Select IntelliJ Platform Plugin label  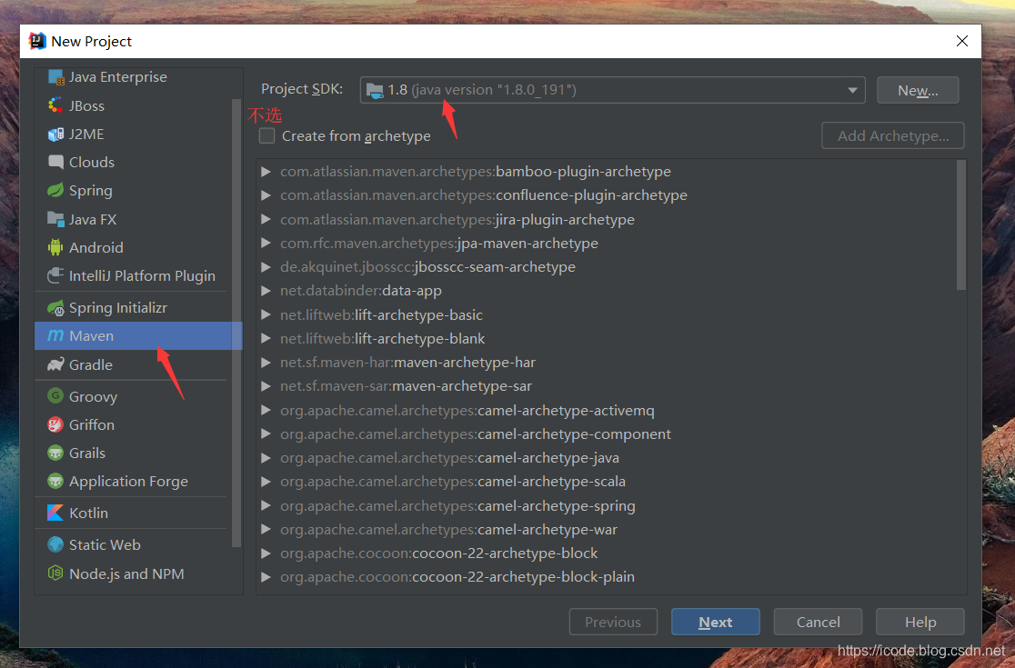click(x=142, y=276)
